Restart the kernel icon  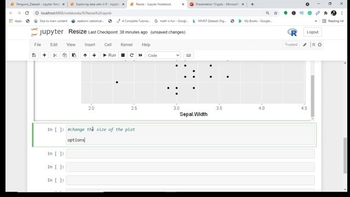click(131, 55)
